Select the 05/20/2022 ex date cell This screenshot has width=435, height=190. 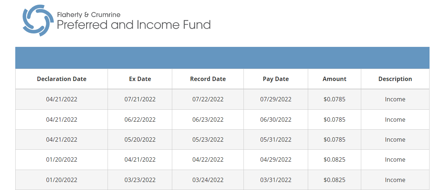coord(140,140)
